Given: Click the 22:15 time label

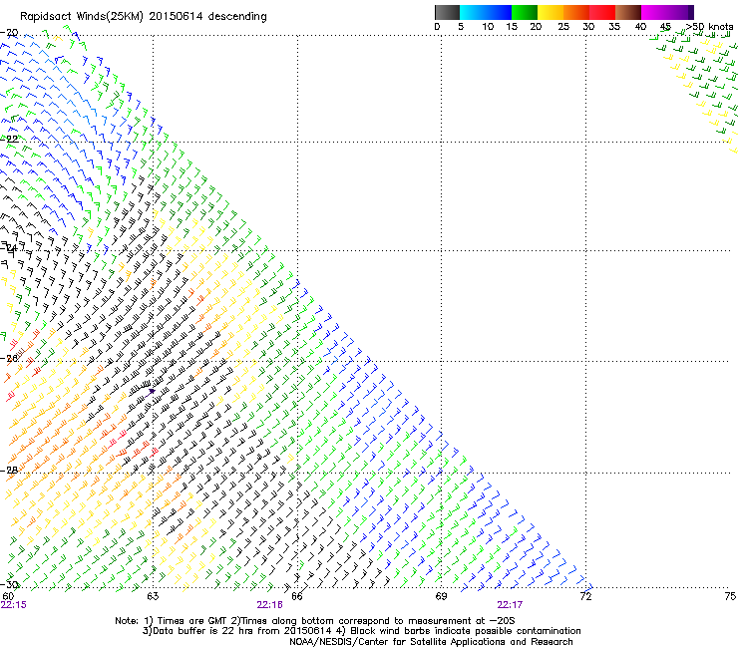Looking at the screenshot, I should (x=14, y=605).
